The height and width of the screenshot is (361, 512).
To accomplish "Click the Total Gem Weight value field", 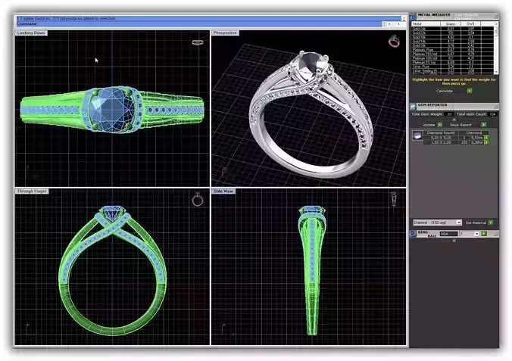I will [x=449, y=114].
